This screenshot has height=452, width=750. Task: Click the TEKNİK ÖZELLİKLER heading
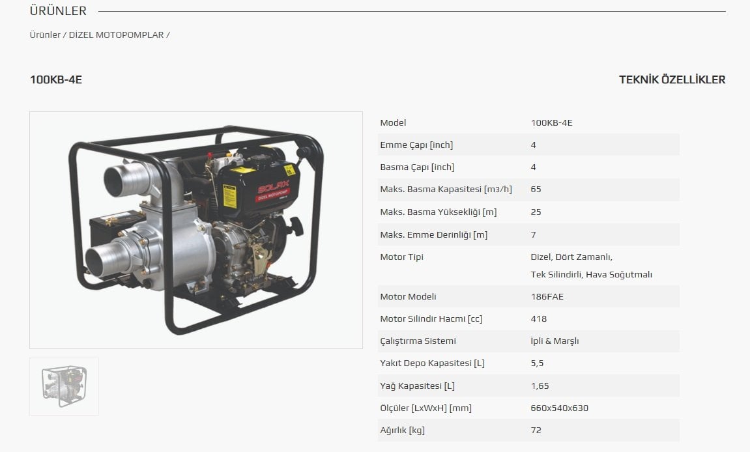pyautogui.click(x=672, y=80)
